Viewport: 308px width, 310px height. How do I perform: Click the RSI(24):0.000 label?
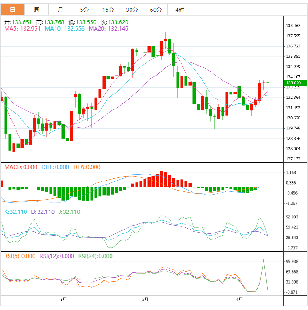96,256
